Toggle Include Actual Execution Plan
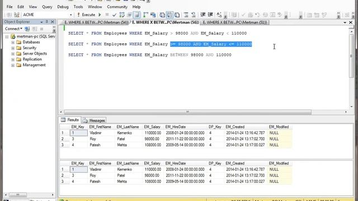The width and height of the screenshot is (358, 201). click(145, 15)
